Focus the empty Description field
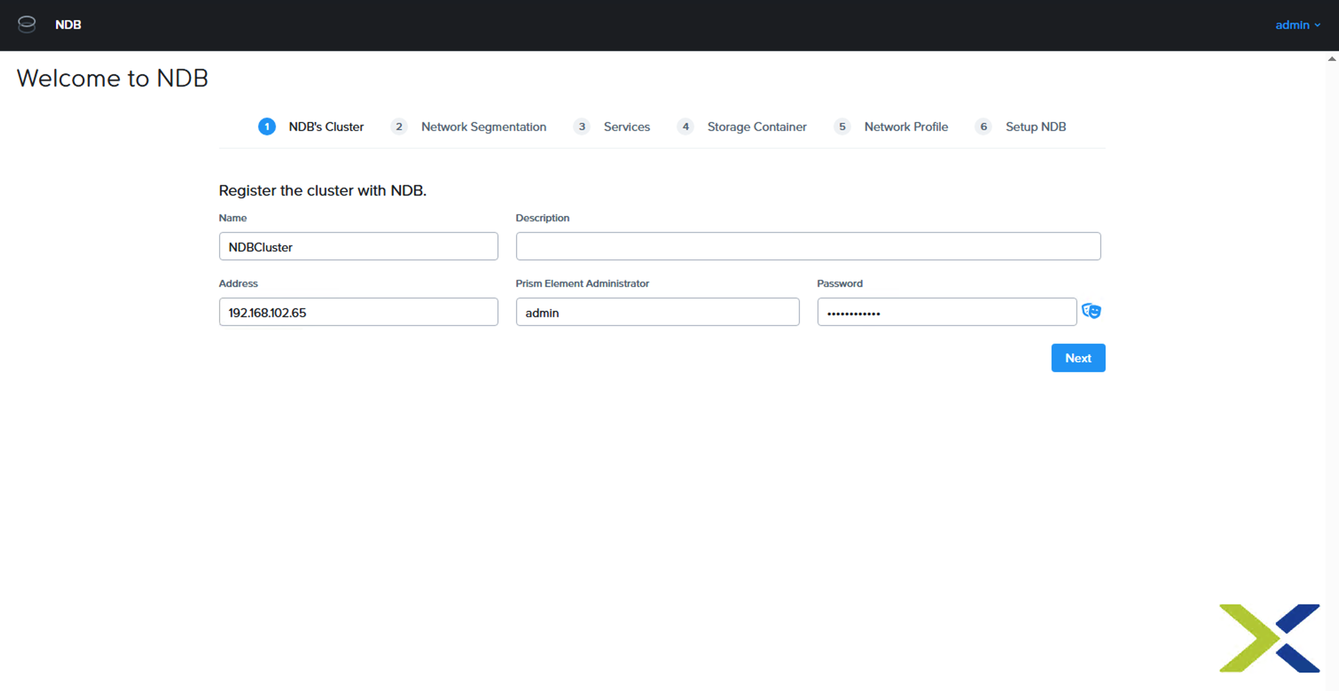Screen dimensions: 1339x691 808,247
